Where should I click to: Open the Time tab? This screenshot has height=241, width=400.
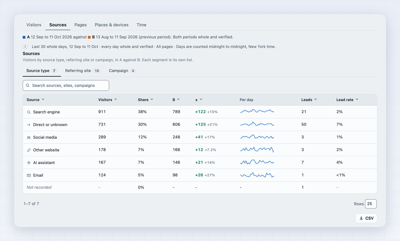[141, 25]
